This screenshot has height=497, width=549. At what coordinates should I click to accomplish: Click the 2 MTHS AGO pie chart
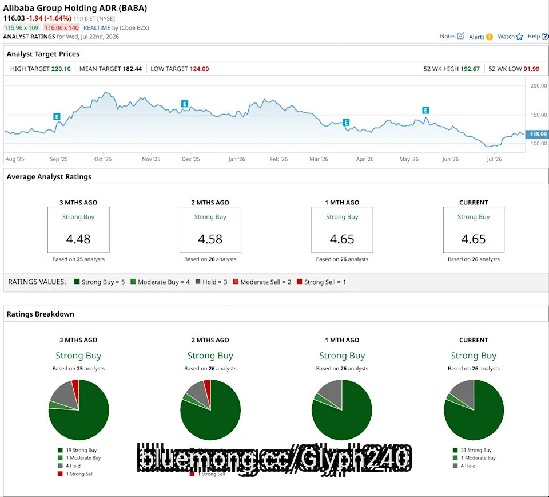(x=210, y=410)
